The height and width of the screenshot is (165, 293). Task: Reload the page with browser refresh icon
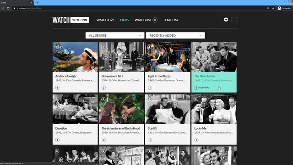pos(8,8)
